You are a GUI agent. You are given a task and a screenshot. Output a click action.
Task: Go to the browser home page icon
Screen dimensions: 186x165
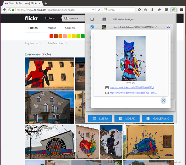point(159,10)
